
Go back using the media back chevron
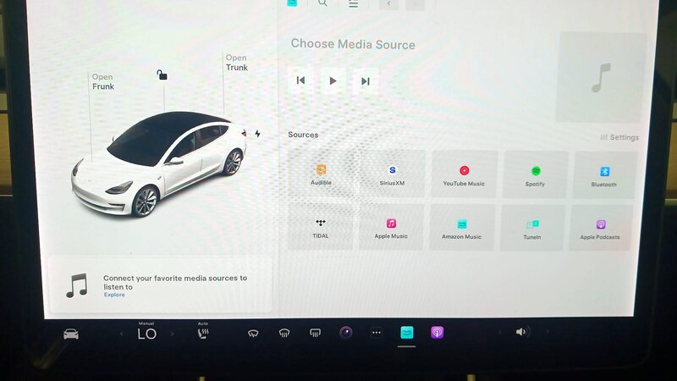(388, 4)
